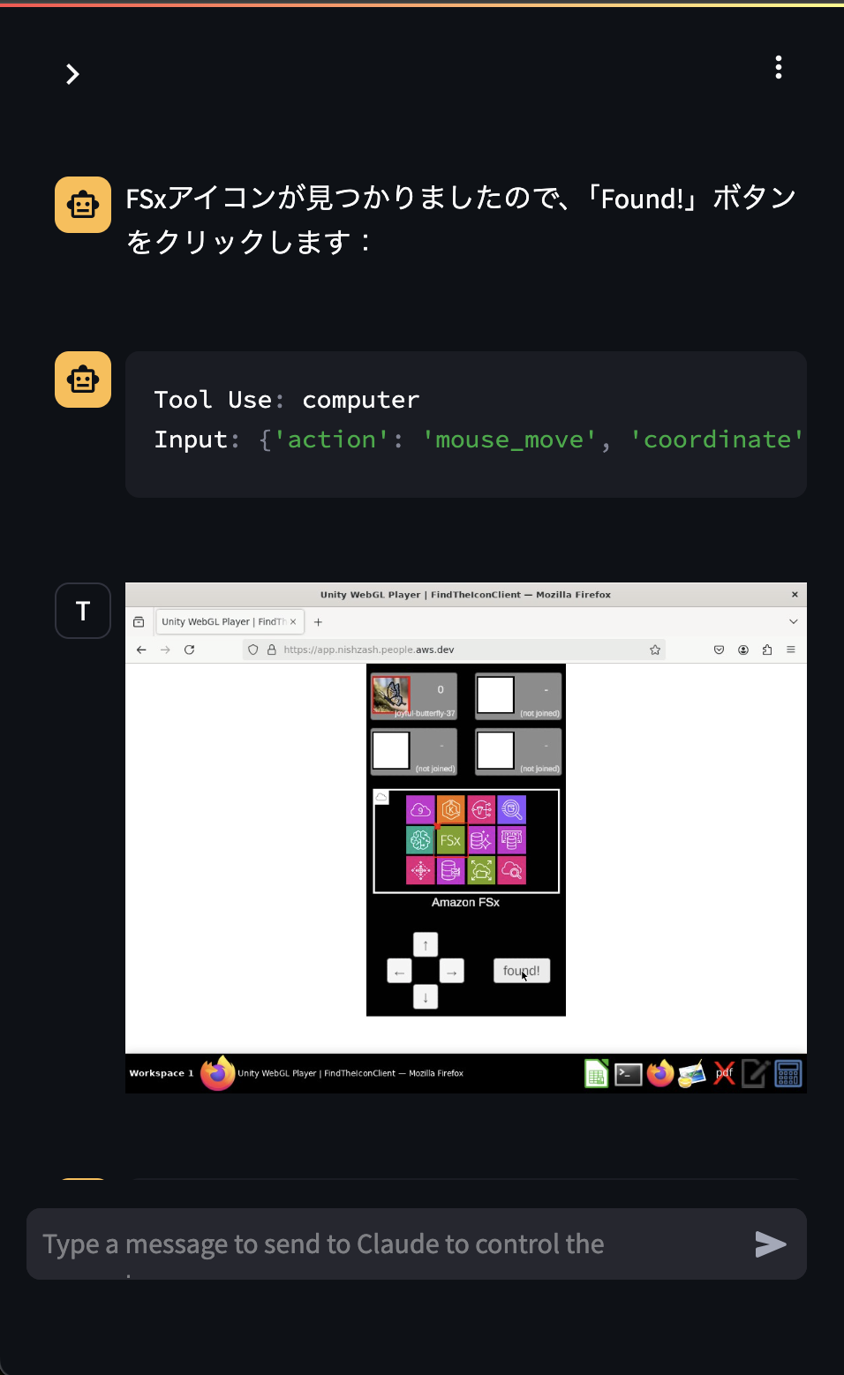844x1375 pixels.
Task: Click the Amazon FSx label text
Action: click(x=465, y=902)
